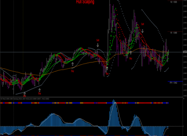
Task: Select the earlier Sell text label
Action: [x=98, y=40]
